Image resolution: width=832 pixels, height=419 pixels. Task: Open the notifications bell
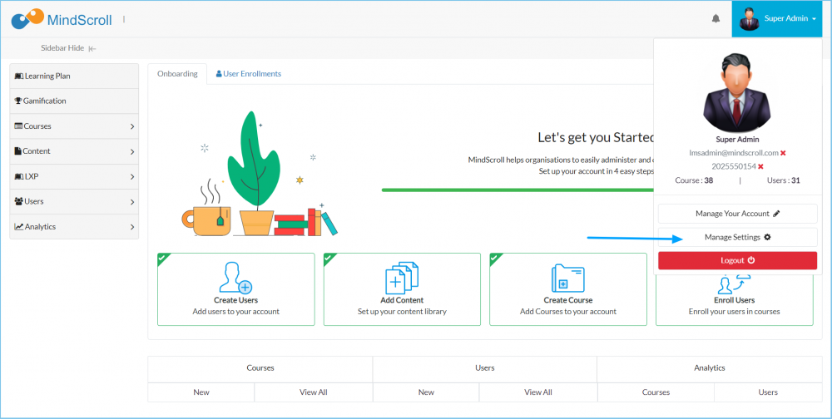(x=716, y=19)
